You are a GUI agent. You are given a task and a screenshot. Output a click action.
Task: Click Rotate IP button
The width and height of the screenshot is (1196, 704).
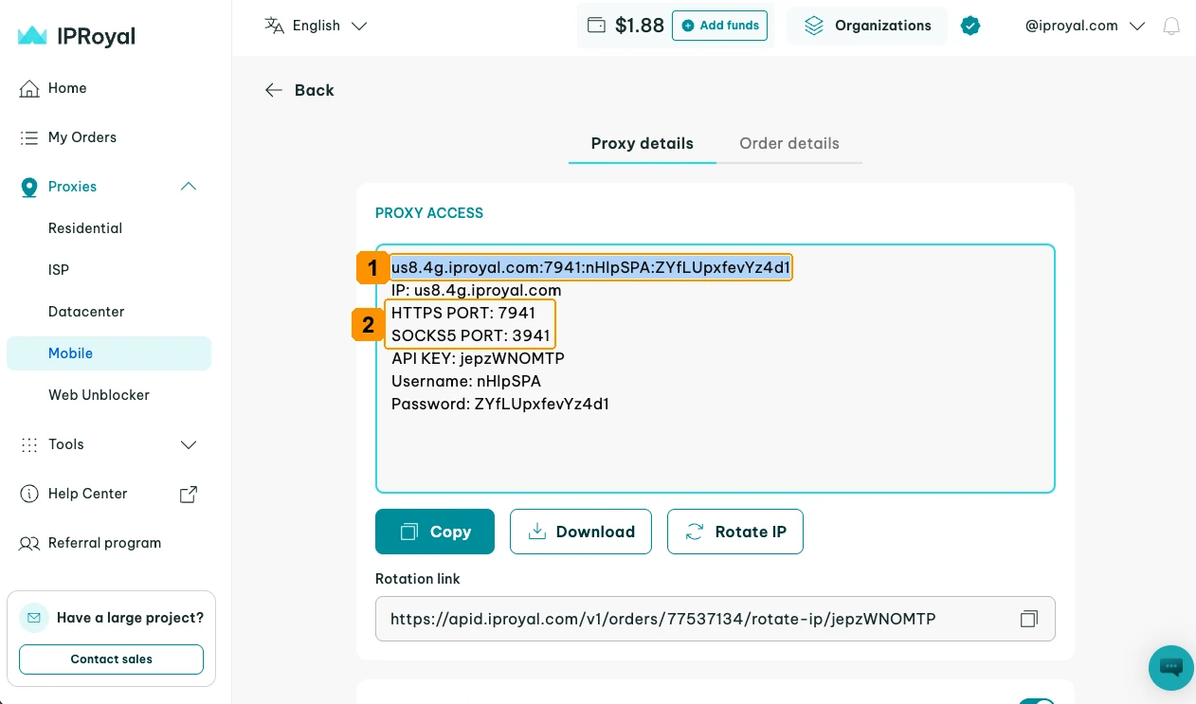click(x=735, y=532)
